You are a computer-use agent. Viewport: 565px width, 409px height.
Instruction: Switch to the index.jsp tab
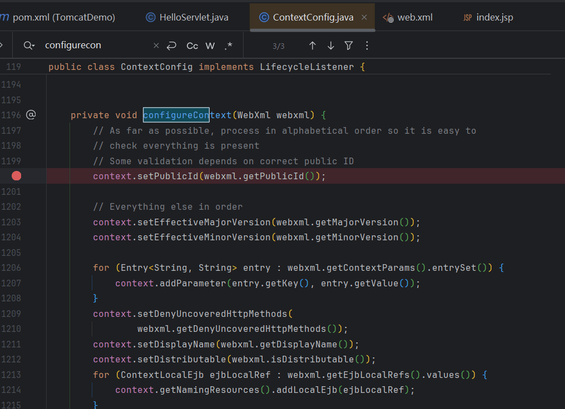tap(488, 17)
